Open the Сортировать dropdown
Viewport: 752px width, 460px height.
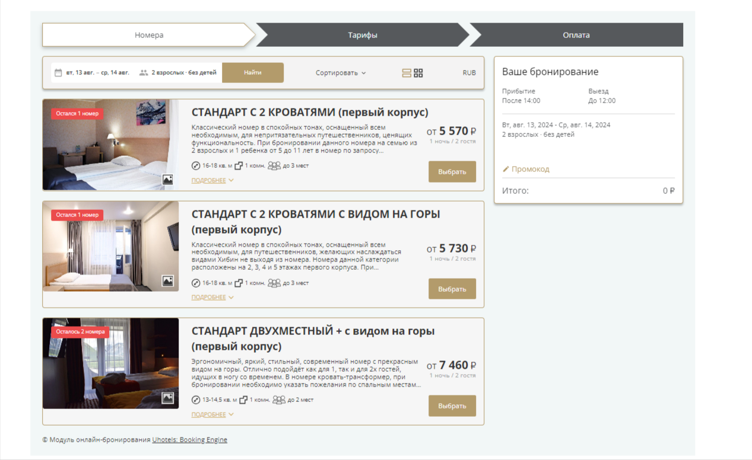coord(341,73)
